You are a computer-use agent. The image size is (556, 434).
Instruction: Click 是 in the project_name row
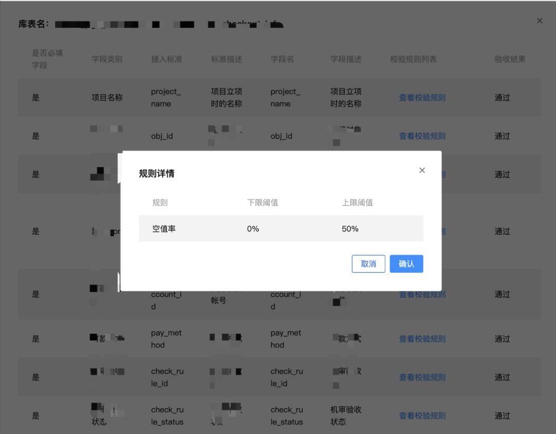[36, 97]
